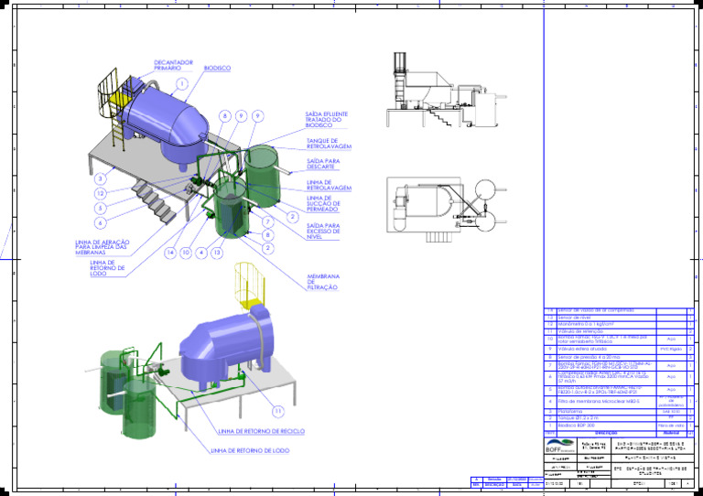Click 'Tanque Ø1,2 x 2 m' parts row
The image size is (703, 496).
click(x=619, y=417)
